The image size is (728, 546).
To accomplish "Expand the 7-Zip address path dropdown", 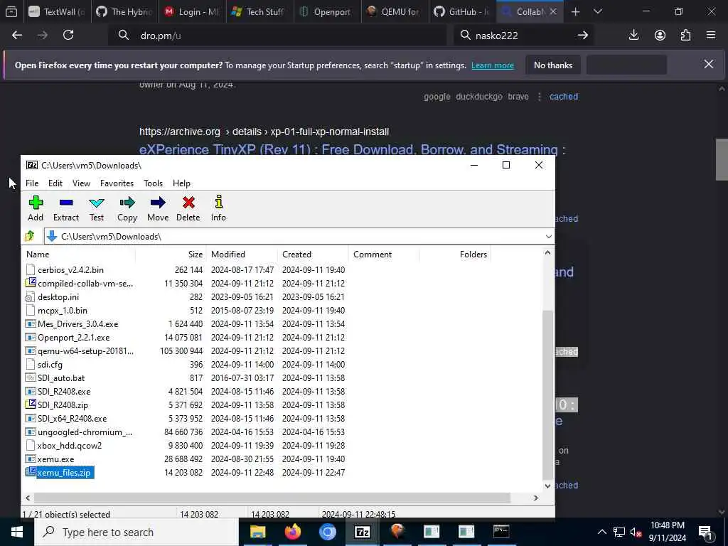I will tap(548, 237).
